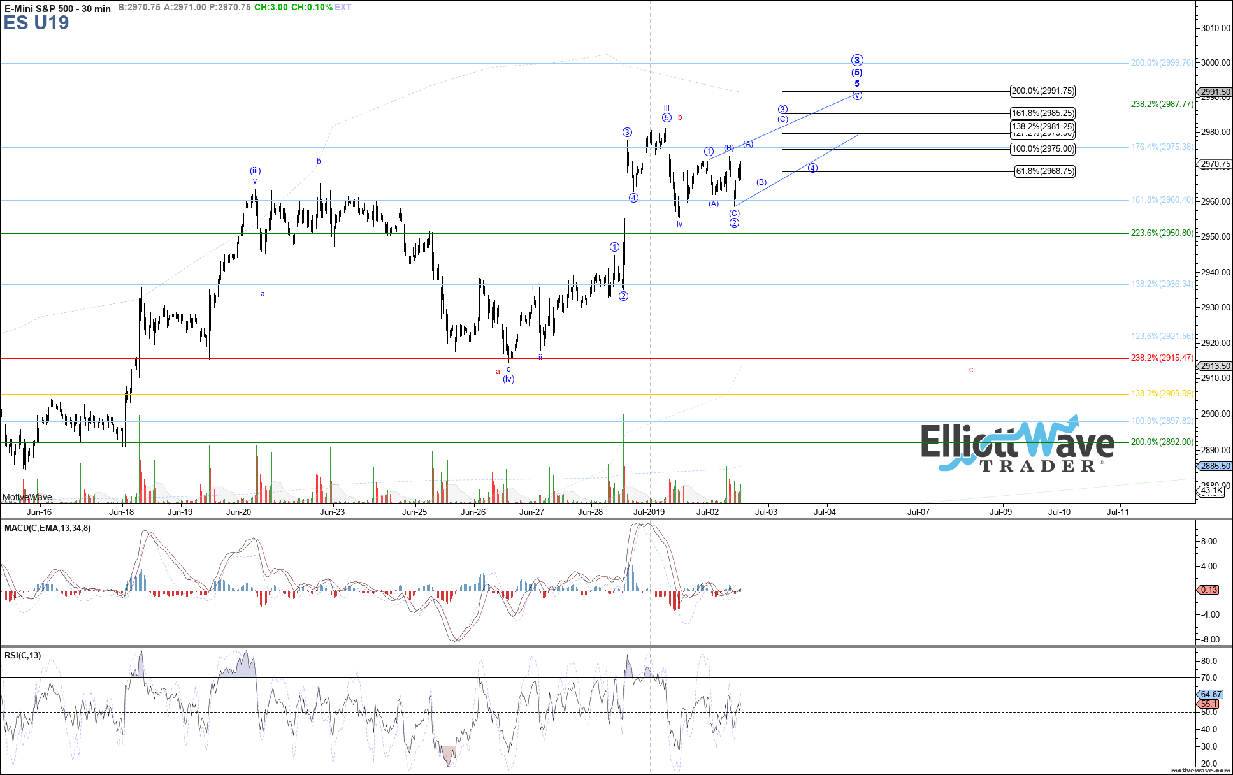The width and height of the screenshot is (1233, 775).
Task: Click the ES U19 symbol title
Action: coord(36,24)
